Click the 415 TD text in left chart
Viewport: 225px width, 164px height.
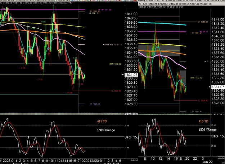102,121
